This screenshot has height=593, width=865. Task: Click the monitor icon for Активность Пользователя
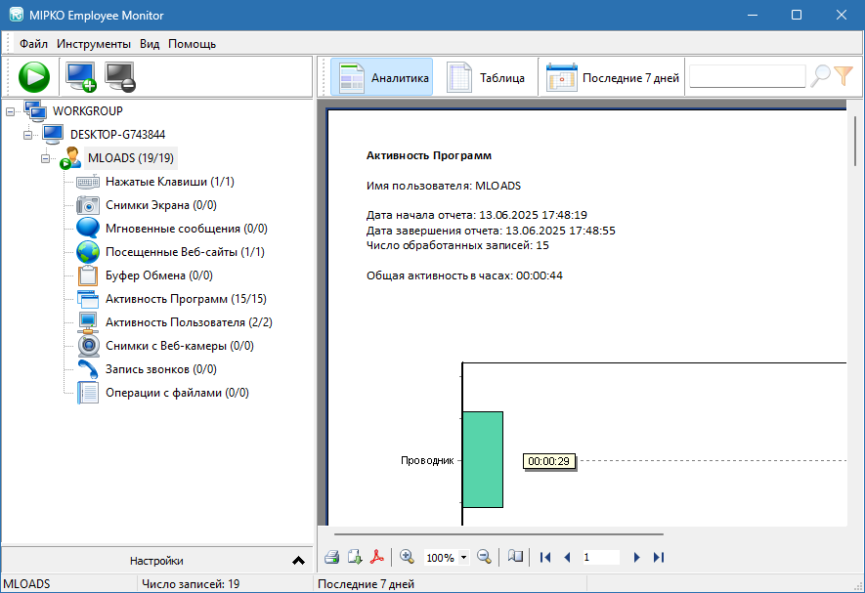pyautogui.click(x=88, y=322)
